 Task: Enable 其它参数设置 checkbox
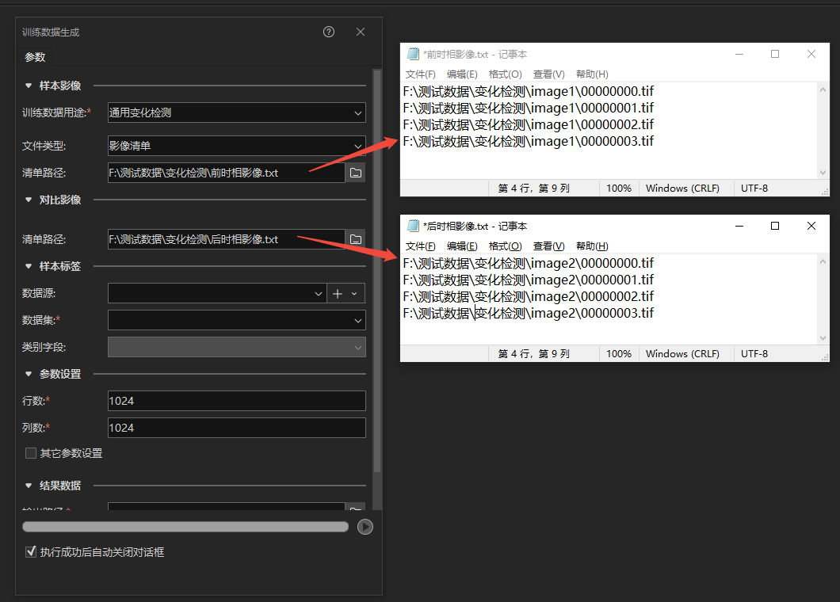coord(31,454)
